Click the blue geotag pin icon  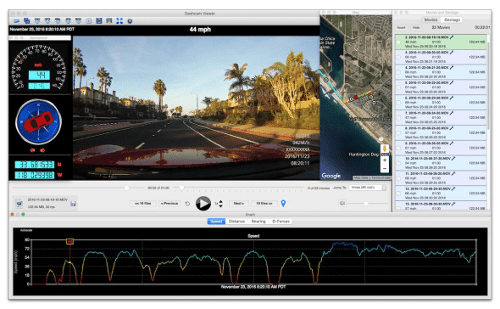(283, 203)
